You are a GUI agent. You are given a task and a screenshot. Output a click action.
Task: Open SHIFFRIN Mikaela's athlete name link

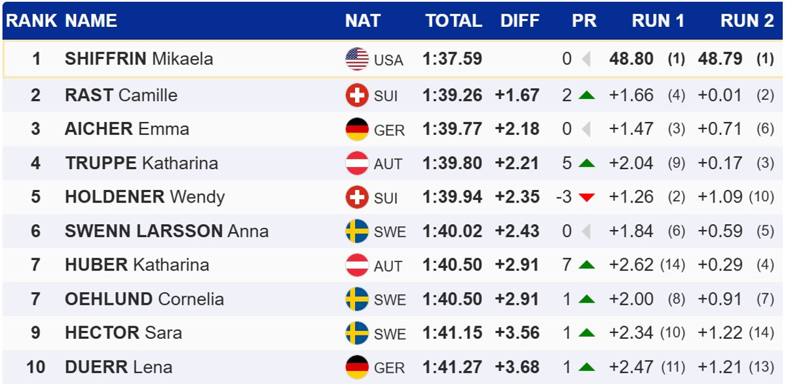tap(139, 59)
